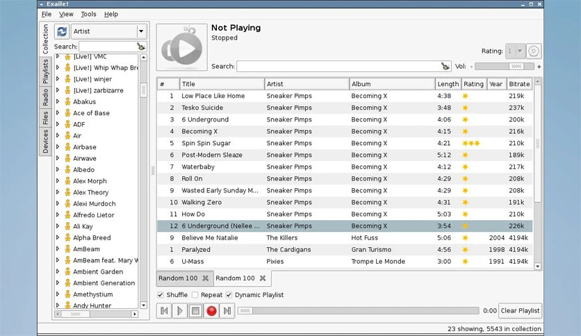Click the round icon beside the Rating dropdown
This screenshot has height=336, width=581.
534,51
